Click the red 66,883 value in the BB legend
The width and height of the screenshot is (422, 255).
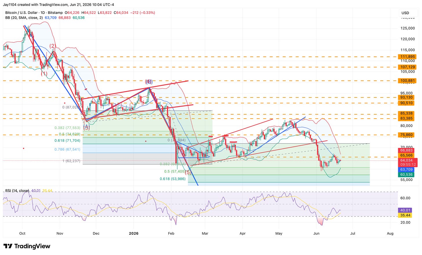(x=65, y=18)
